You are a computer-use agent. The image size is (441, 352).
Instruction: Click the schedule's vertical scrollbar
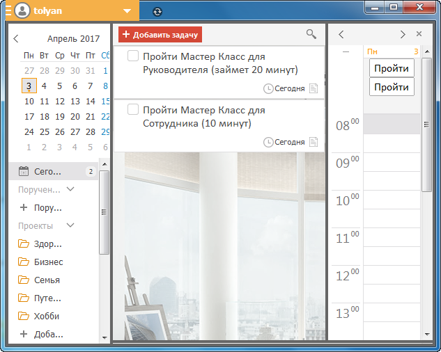pos(427,125)
